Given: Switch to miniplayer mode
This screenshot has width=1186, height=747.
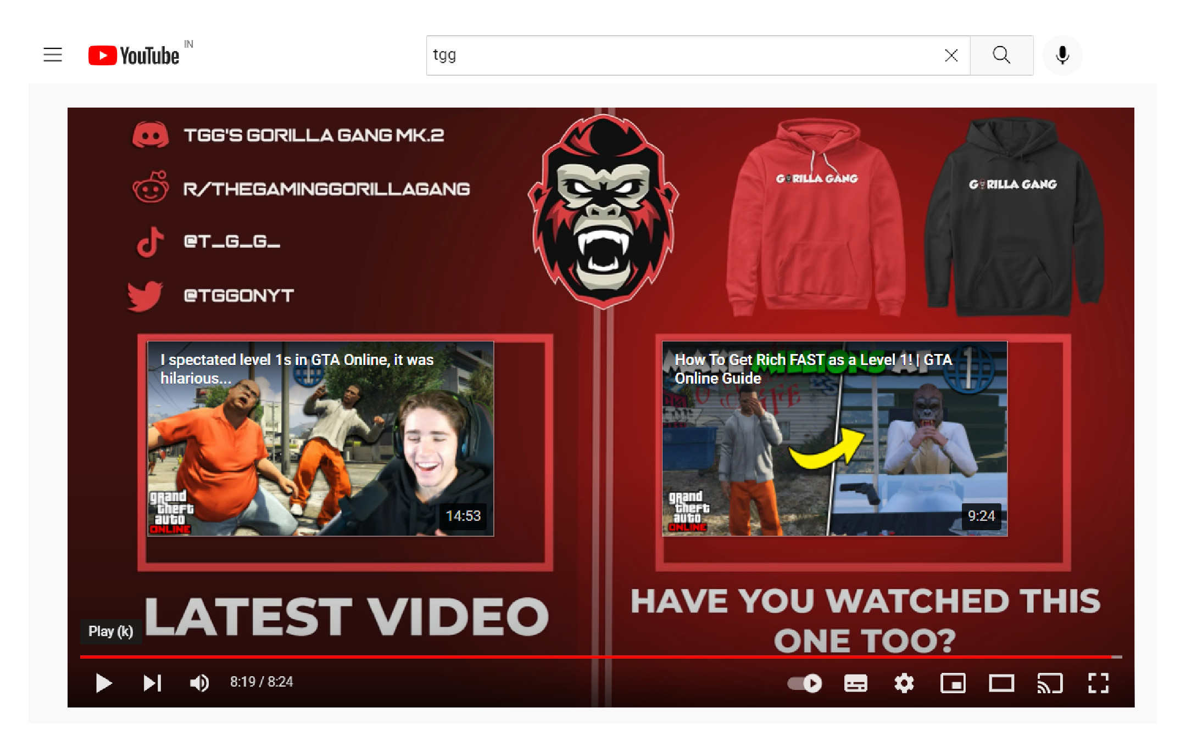Looking at the screenshot, I should [953, 683].
